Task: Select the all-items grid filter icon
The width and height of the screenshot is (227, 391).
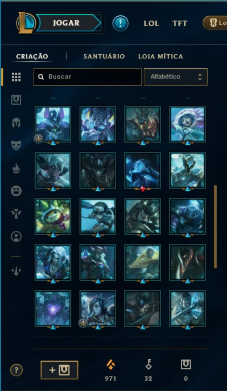Action: click(16, 77)
